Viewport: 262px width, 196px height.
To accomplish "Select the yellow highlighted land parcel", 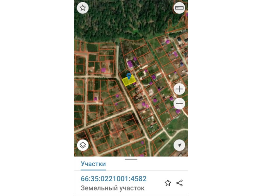I will (129, 81).
